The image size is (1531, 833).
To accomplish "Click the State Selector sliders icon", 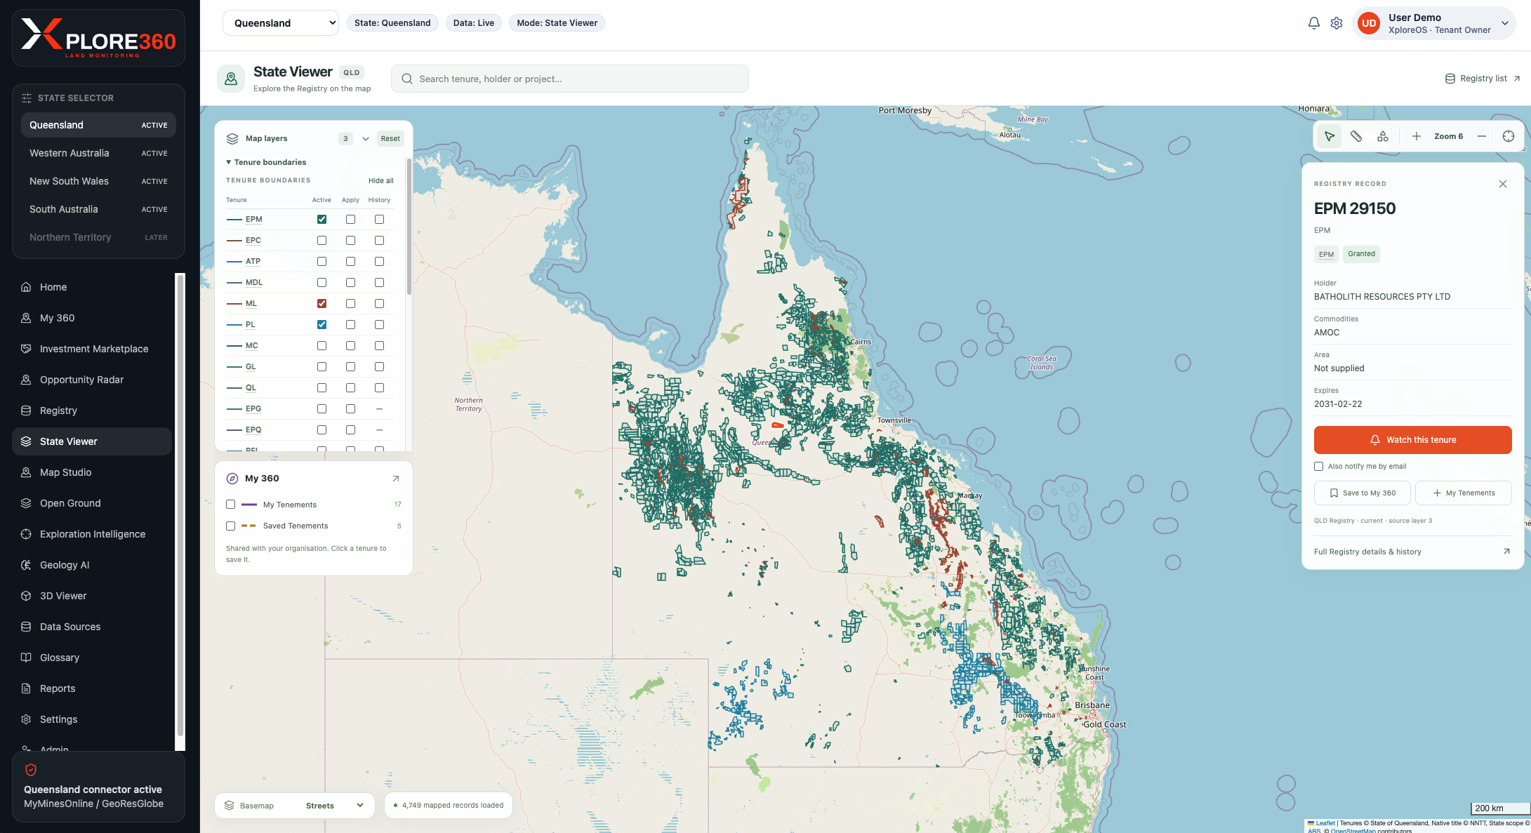I will tap(27, 98).
